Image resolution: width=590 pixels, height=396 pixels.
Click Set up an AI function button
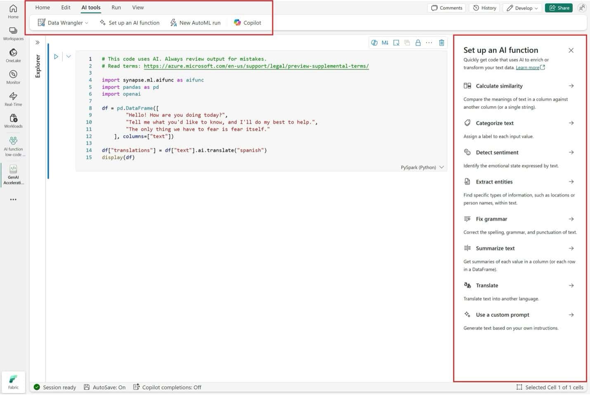tap(130, 23)
